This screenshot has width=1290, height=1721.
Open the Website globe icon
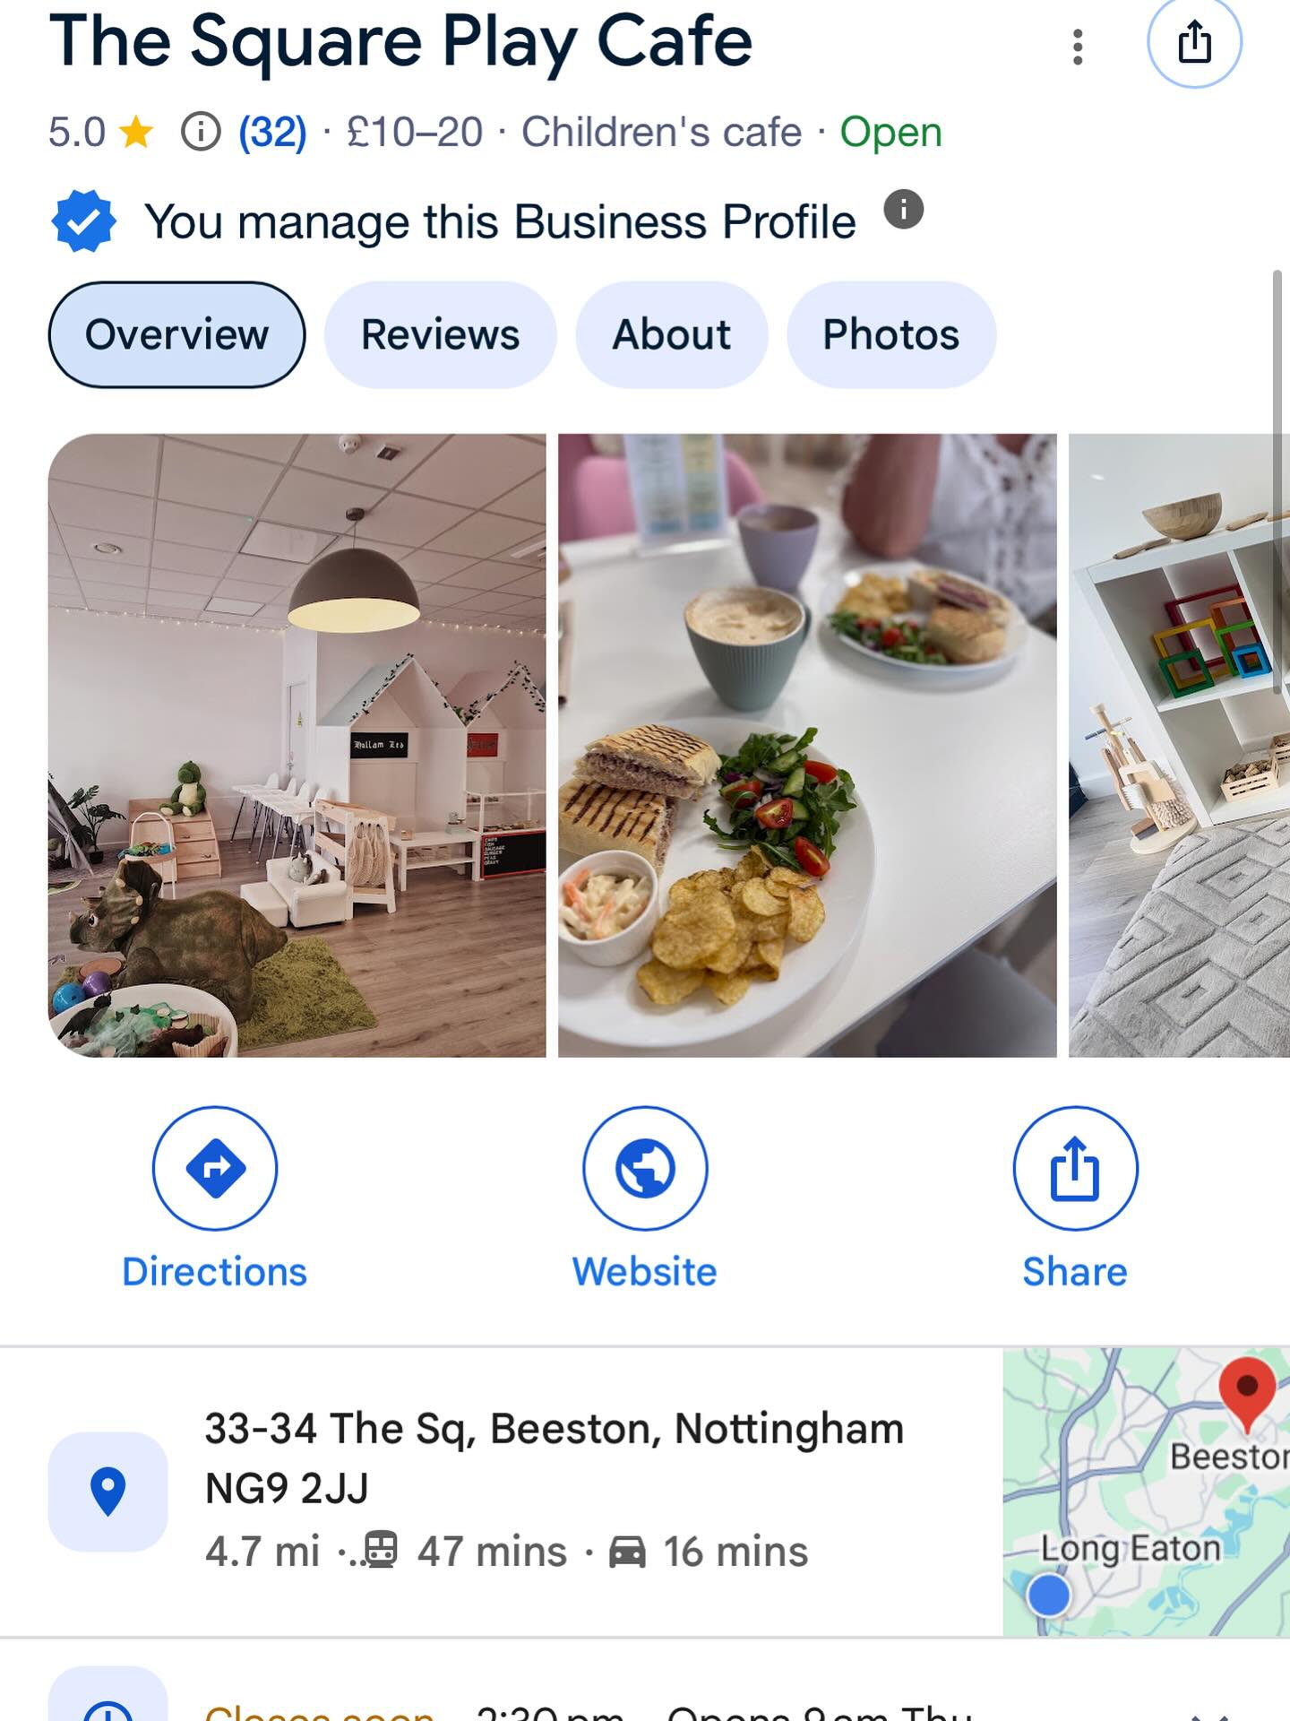coord(645,1168)
